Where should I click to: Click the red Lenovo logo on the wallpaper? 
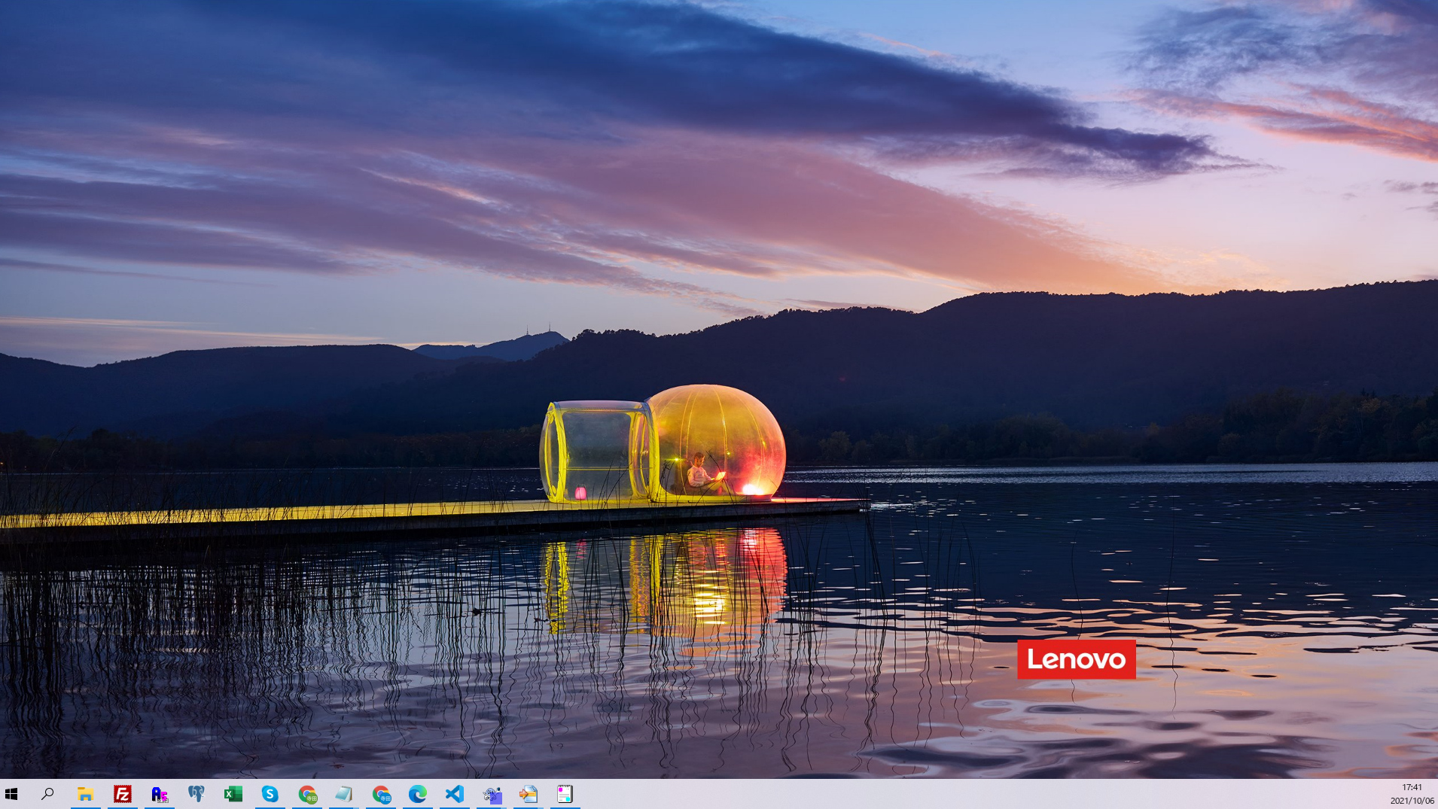[x=1076, y=659]
